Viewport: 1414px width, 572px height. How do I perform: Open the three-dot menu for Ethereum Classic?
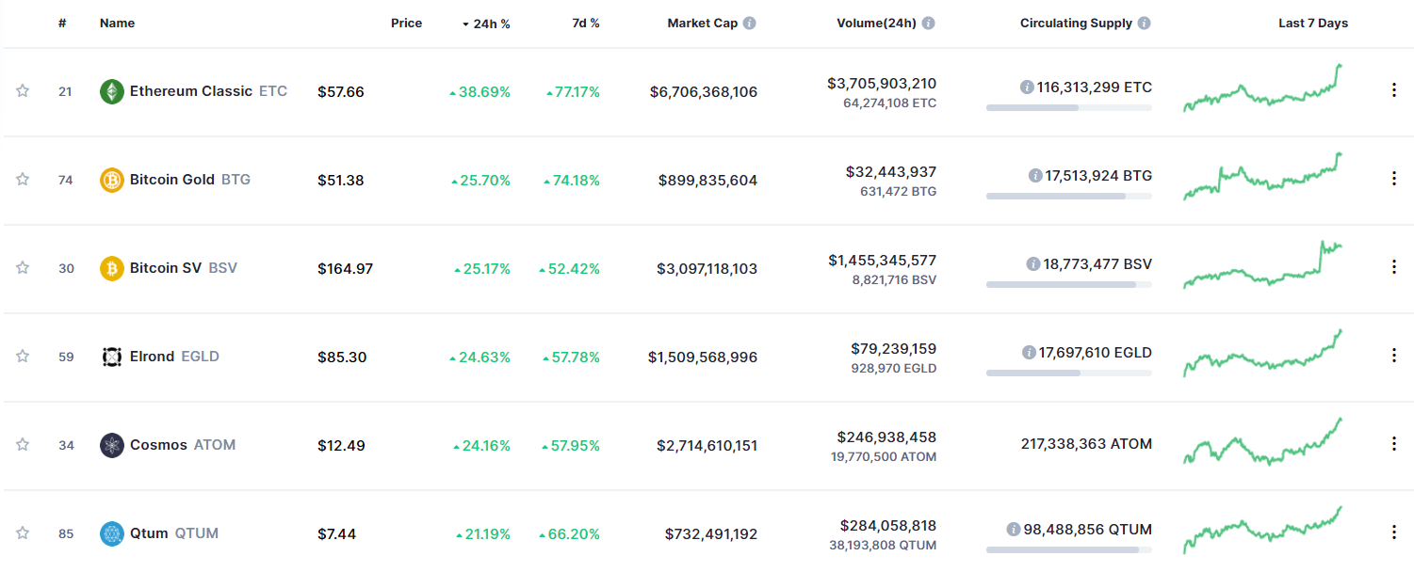(x=1394, y=90)
